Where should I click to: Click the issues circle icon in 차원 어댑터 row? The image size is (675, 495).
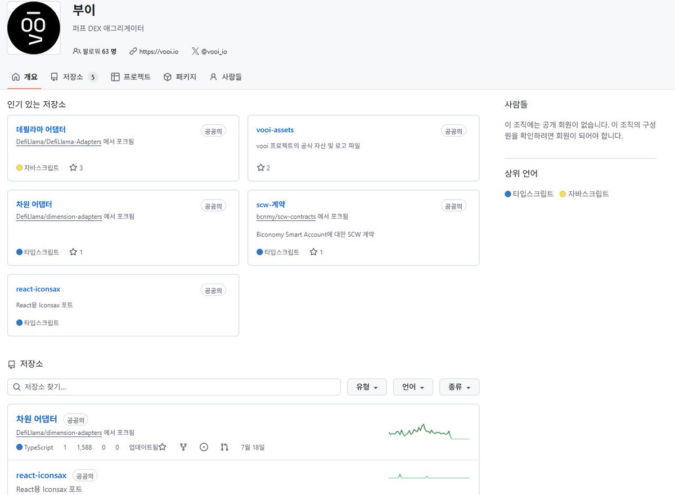pyautogui.click(x=204, y=447)
